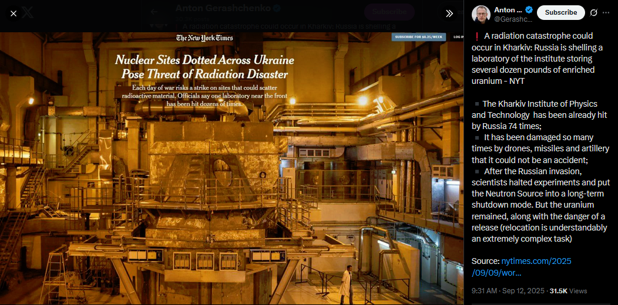Click the LOG IN text in image

coord(459,37)
